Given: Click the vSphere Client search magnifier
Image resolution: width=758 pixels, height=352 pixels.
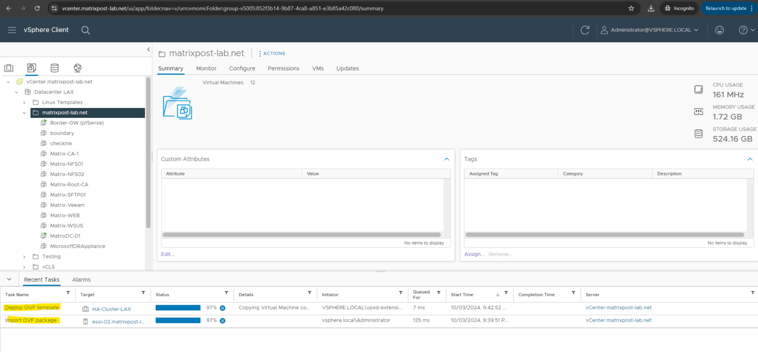Looking at the screenshot, I should click(85, 30).
